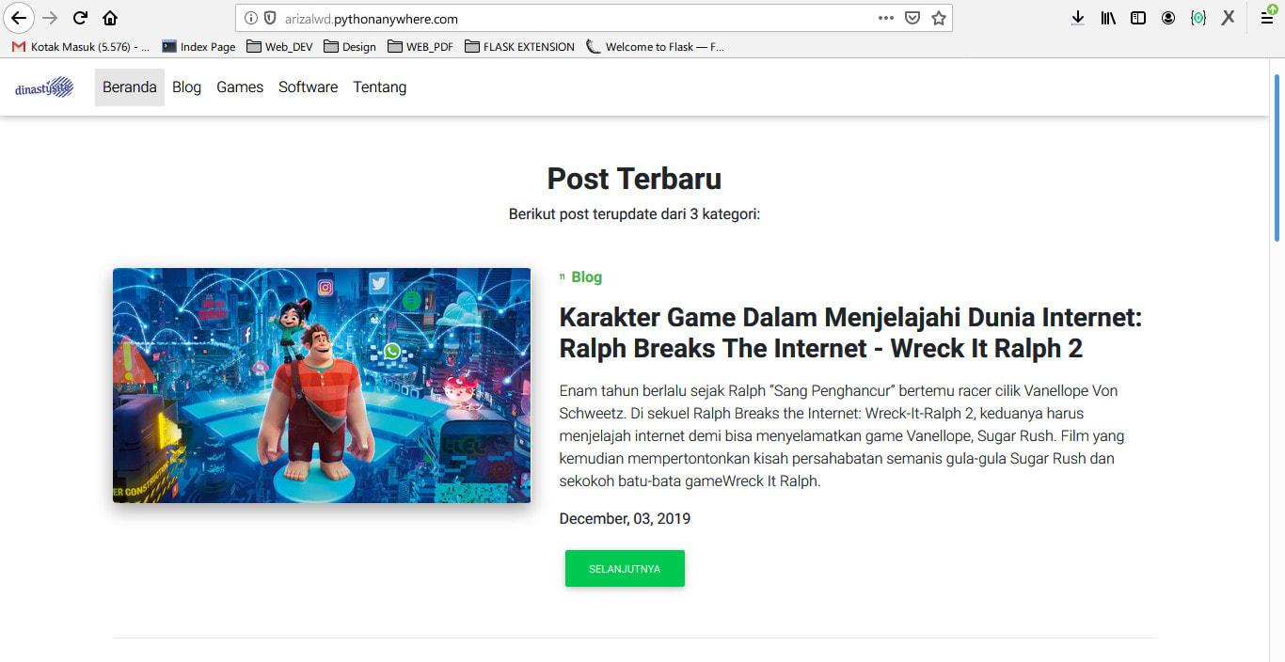Screen dimensions: 1285x662
Task: Open the Tentang nav item
Action: click(380, 87)
